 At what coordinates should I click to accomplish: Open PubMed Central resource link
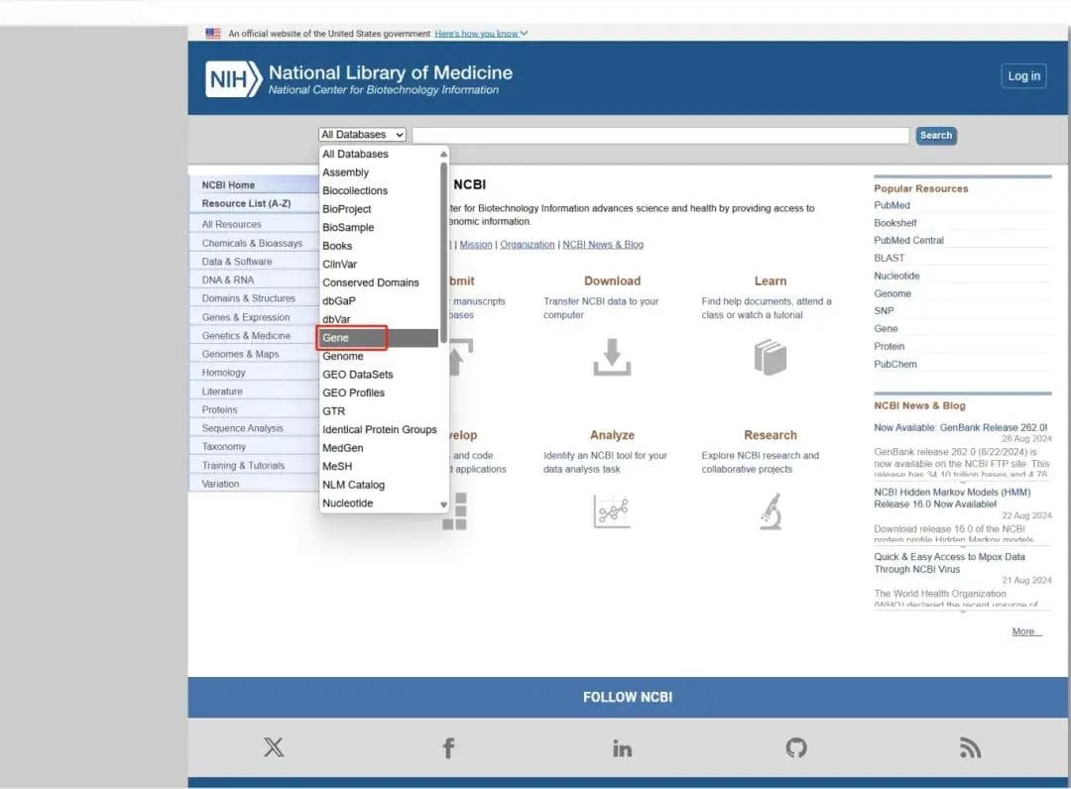909,240
